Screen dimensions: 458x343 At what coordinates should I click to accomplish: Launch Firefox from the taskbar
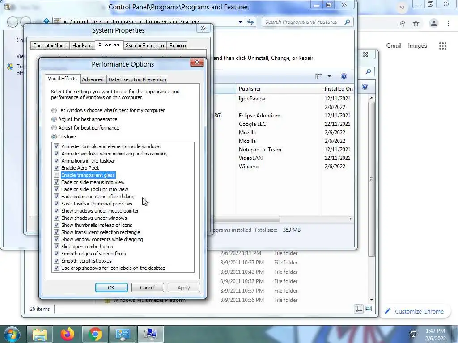click(x=67, y=334)
